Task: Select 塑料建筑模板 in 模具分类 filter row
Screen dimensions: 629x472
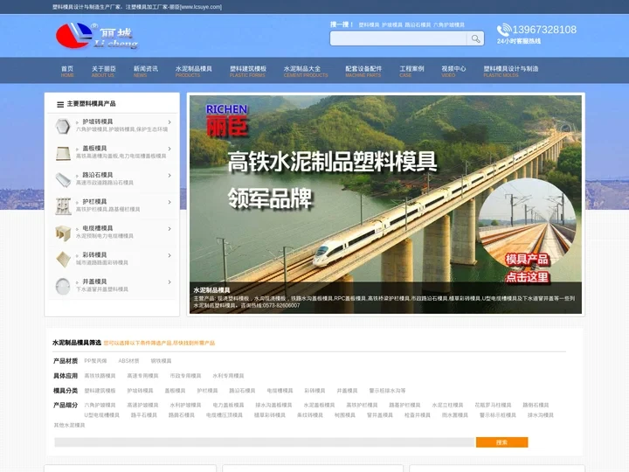Action: click(x=100, y=391)
